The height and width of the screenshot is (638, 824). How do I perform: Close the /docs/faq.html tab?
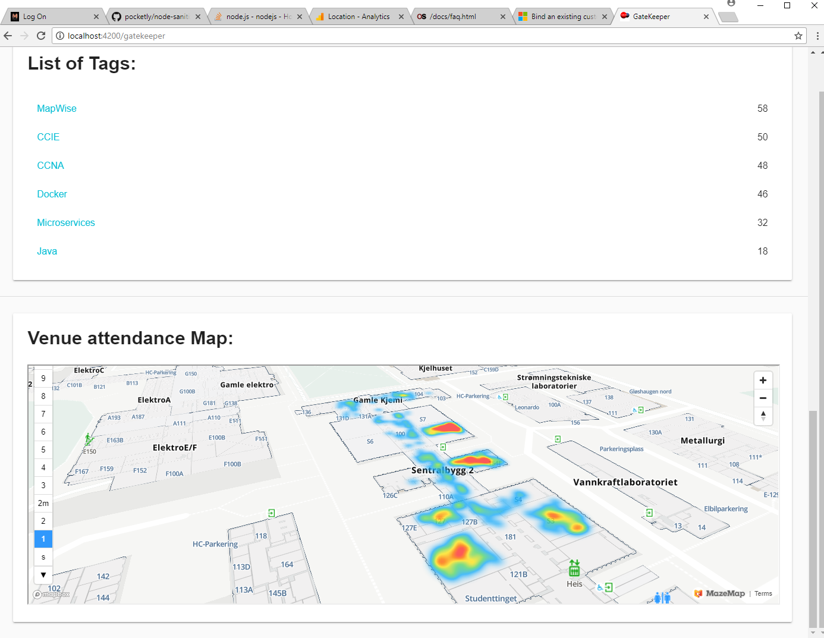[503, 17]
